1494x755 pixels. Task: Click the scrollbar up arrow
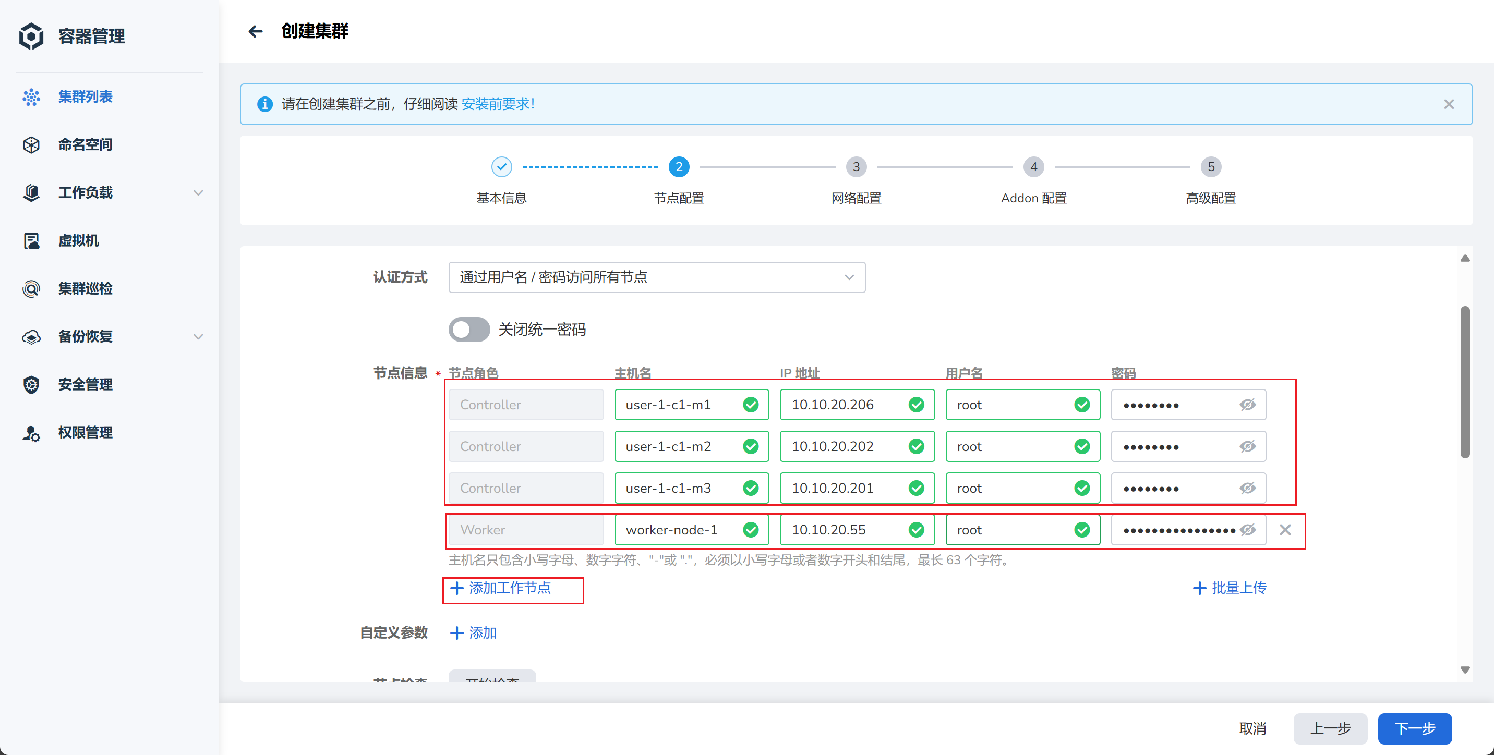click(x=1464, y=259)
